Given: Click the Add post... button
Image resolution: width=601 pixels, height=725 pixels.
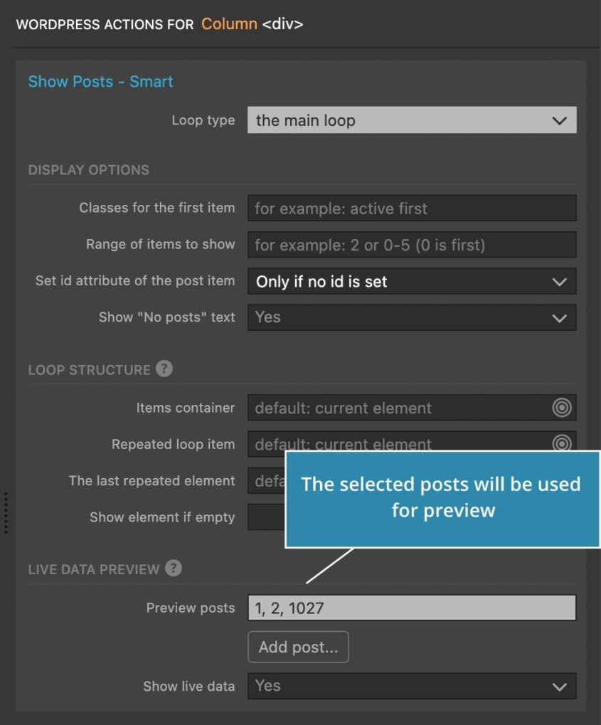Looking at the screenshot, I should (298, 647).
